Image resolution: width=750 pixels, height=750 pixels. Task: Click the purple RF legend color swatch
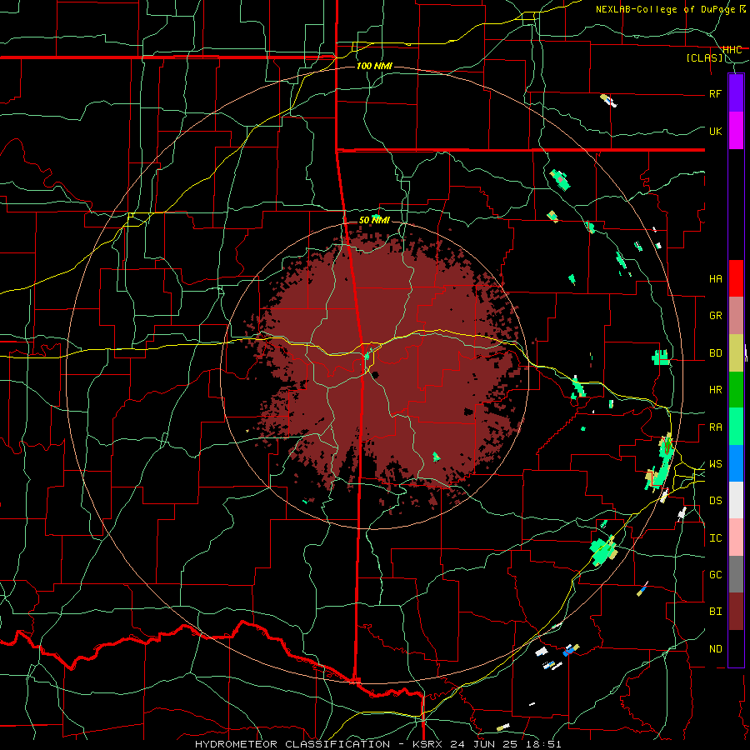click(736, 93)
